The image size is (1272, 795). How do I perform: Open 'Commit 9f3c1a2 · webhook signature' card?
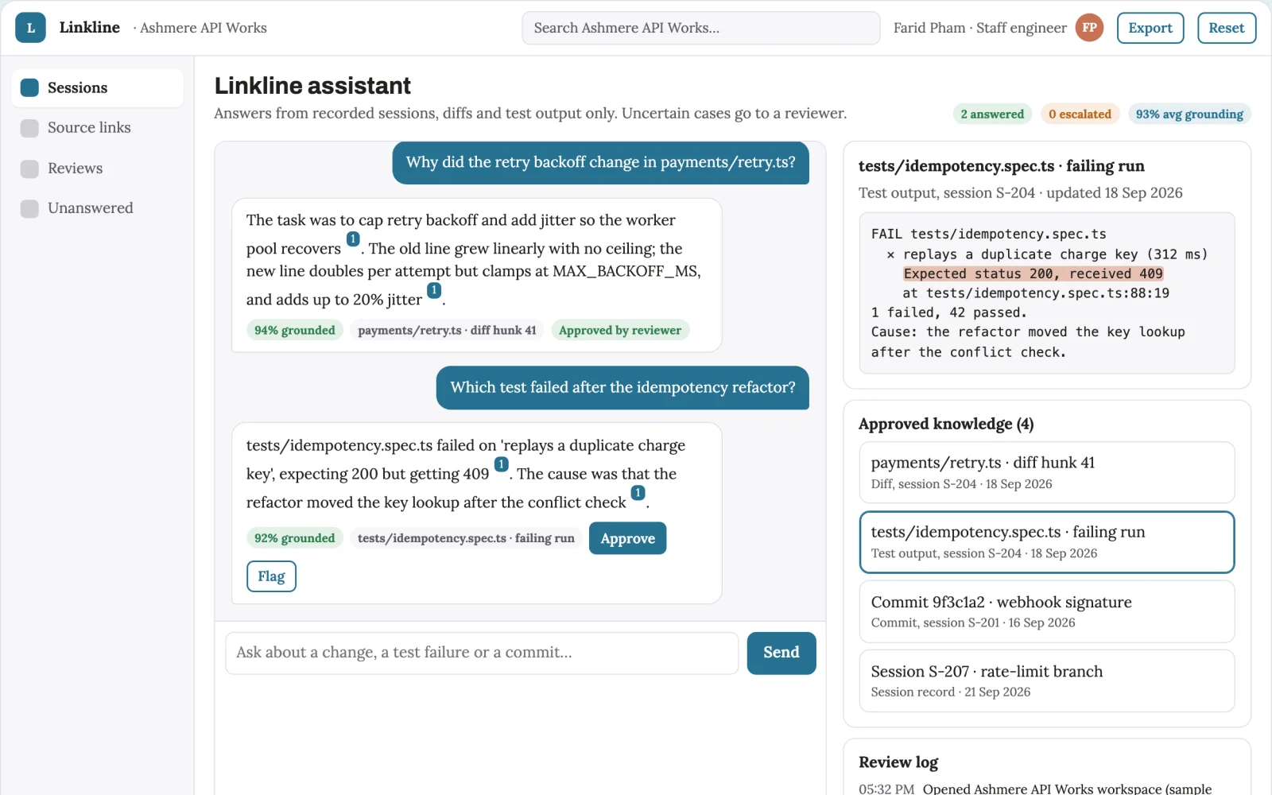tap(1046, 611)
